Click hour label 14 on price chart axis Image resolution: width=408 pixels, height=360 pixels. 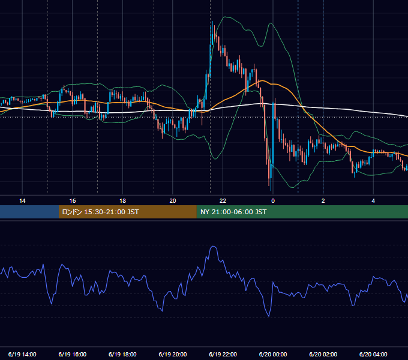[22, 201]
